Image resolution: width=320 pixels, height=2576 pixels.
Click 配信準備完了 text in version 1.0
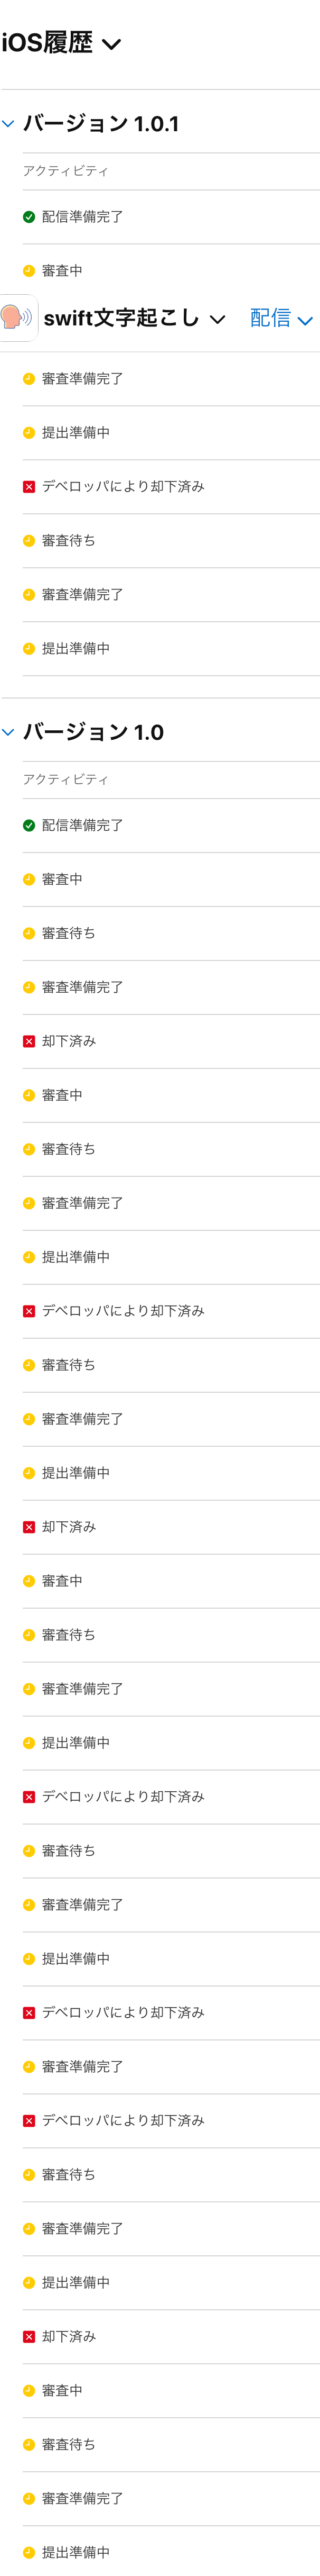[x=83, y=825]
